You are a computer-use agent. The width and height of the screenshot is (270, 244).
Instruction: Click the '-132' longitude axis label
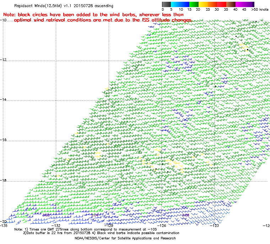click(x=56, y=226)
